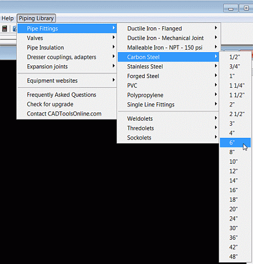Pick the 16" pipe size
Image resolution: width=253 pixels, height=264 pixels.
point(235,190)
